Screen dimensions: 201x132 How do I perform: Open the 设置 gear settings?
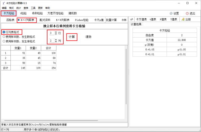pyautogui.click(x=174, y=14)
